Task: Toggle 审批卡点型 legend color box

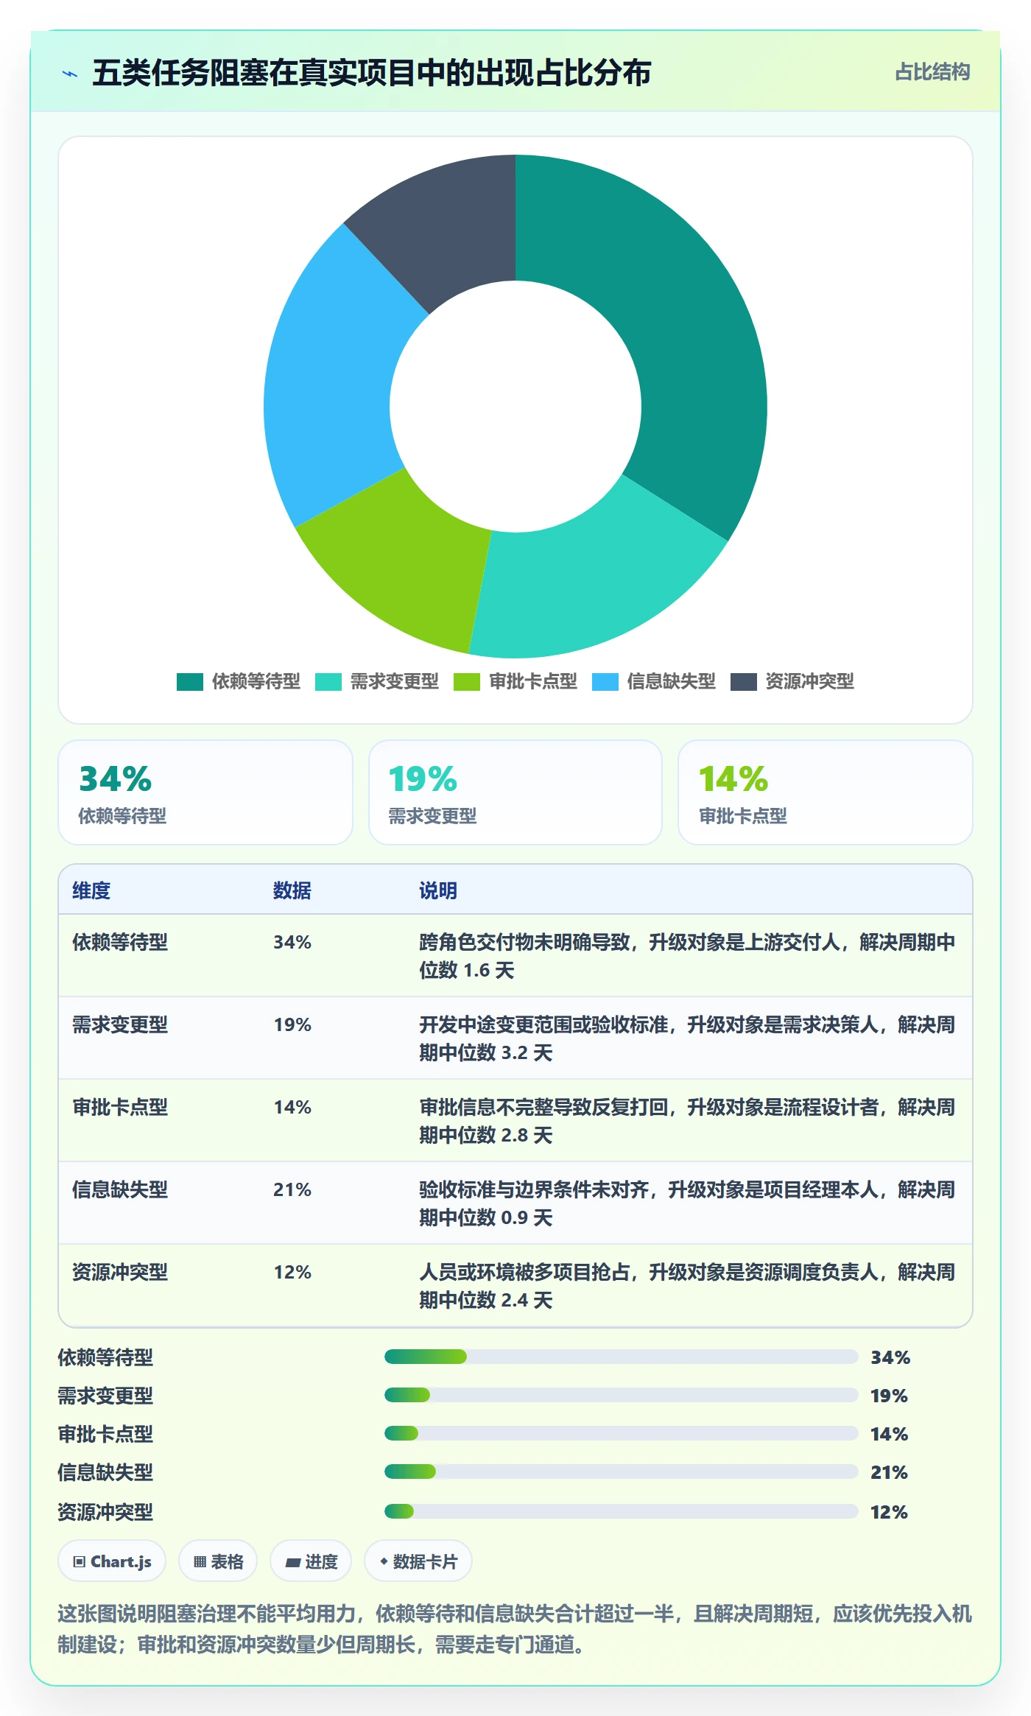Action: pos(466,682)
